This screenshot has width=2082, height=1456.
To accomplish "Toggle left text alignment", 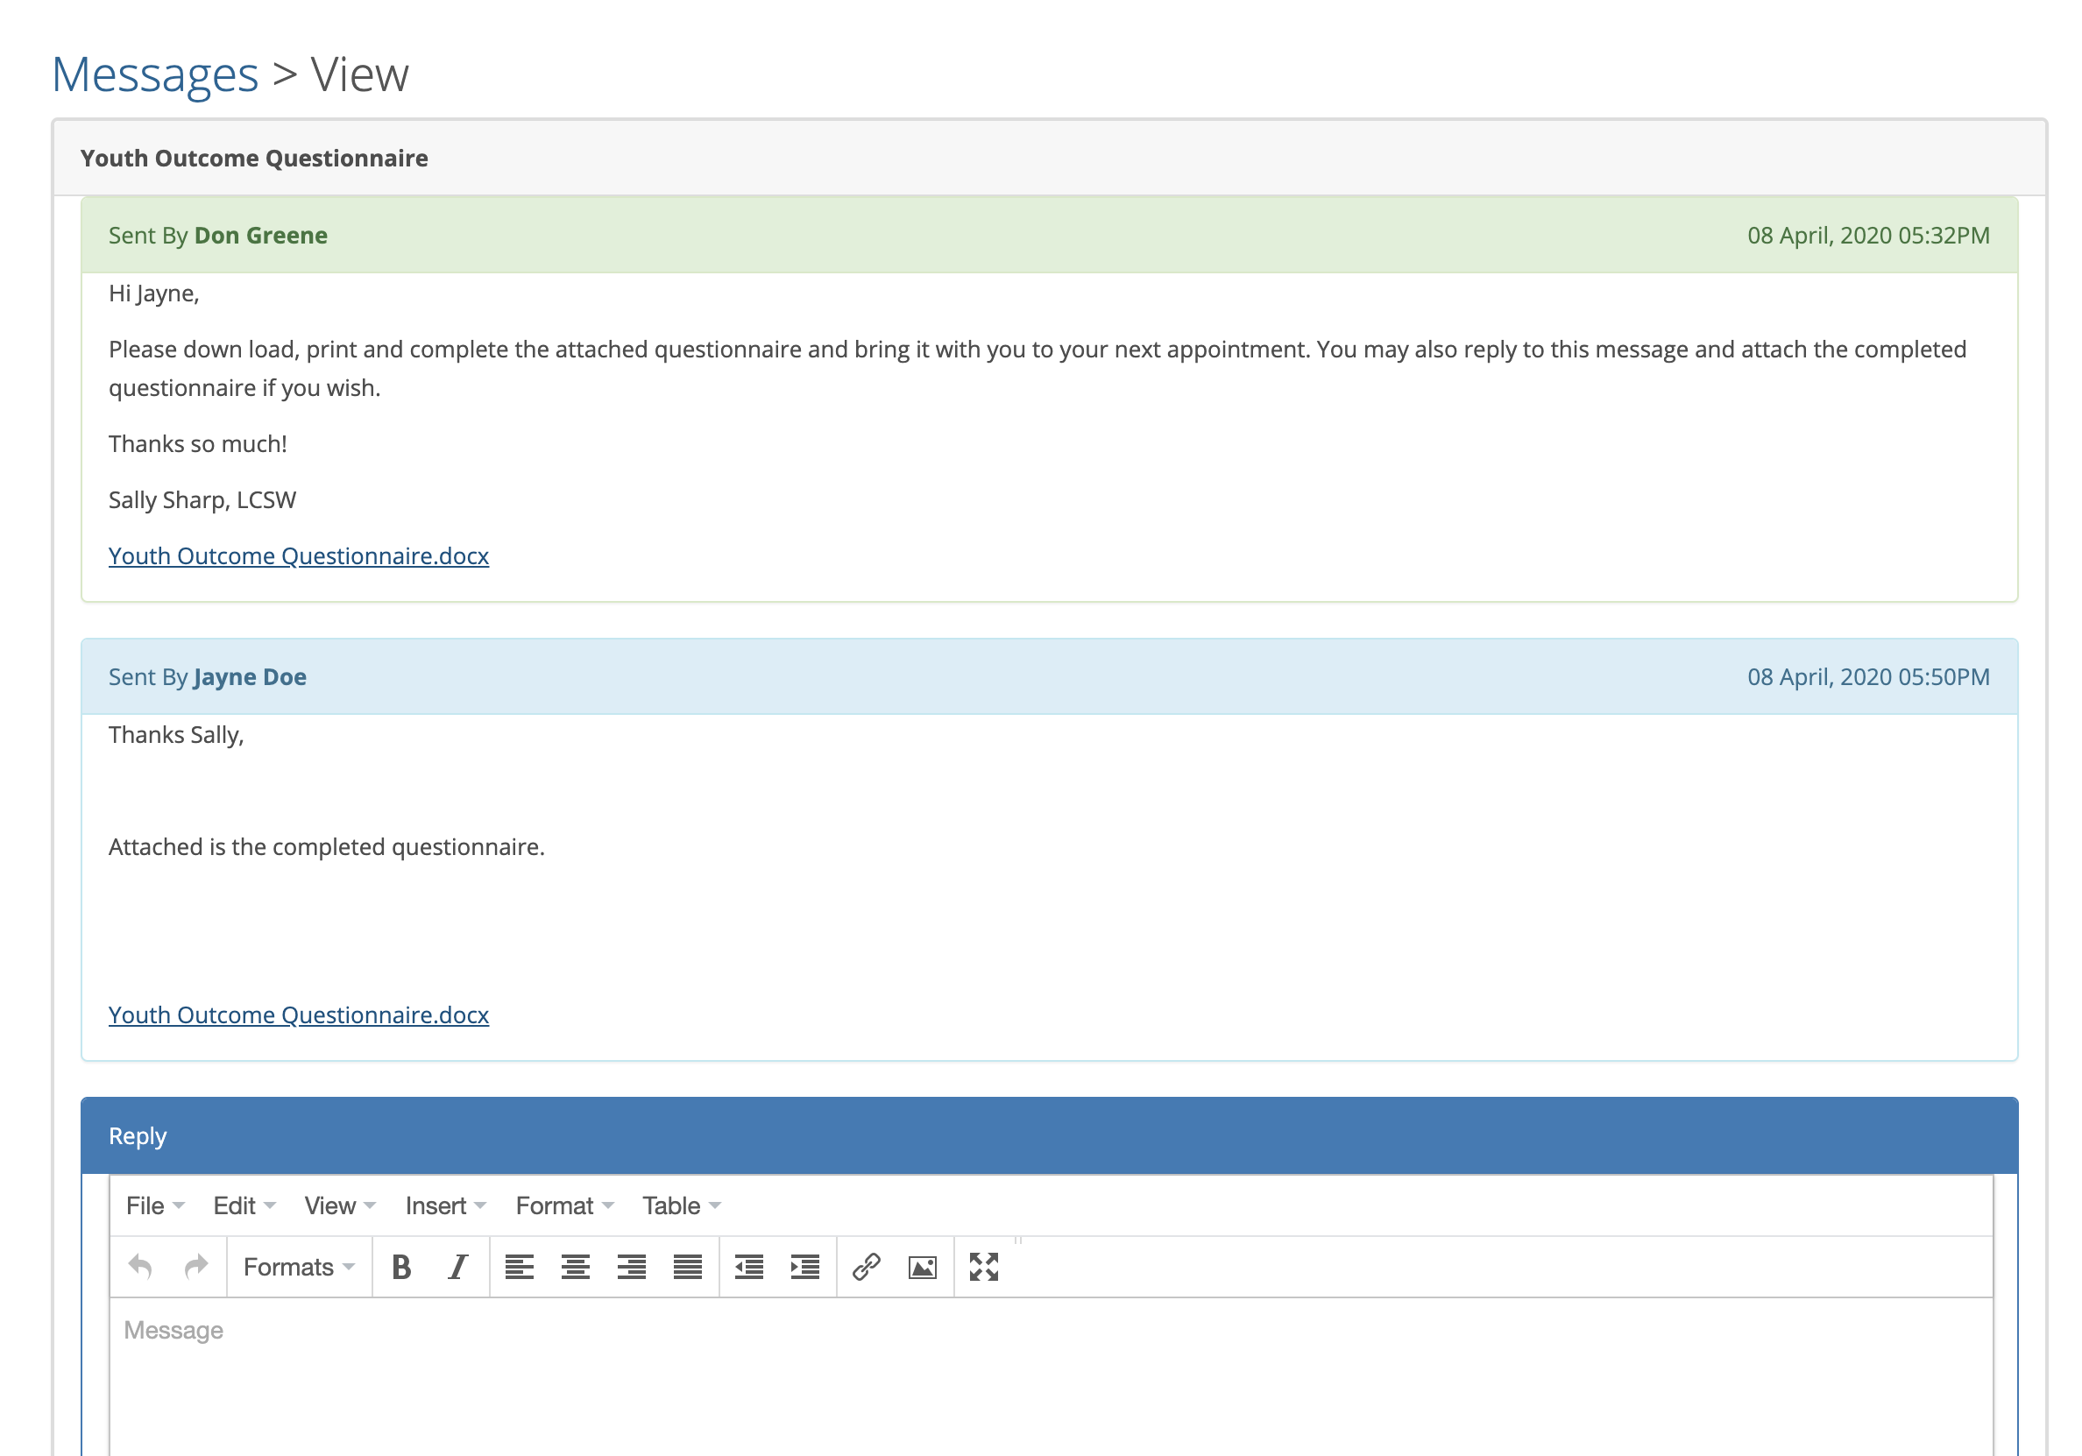I will [520, 1267].
